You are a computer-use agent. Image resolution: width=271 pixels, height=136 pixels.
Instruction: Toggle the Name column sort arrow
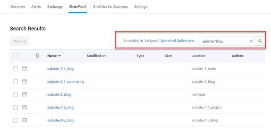point(59,56)
